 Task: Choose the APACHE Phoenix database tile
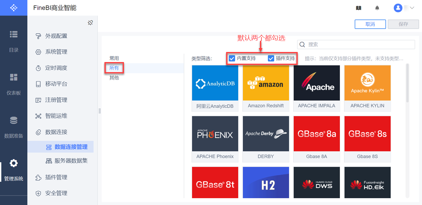[x=215, y=139]
